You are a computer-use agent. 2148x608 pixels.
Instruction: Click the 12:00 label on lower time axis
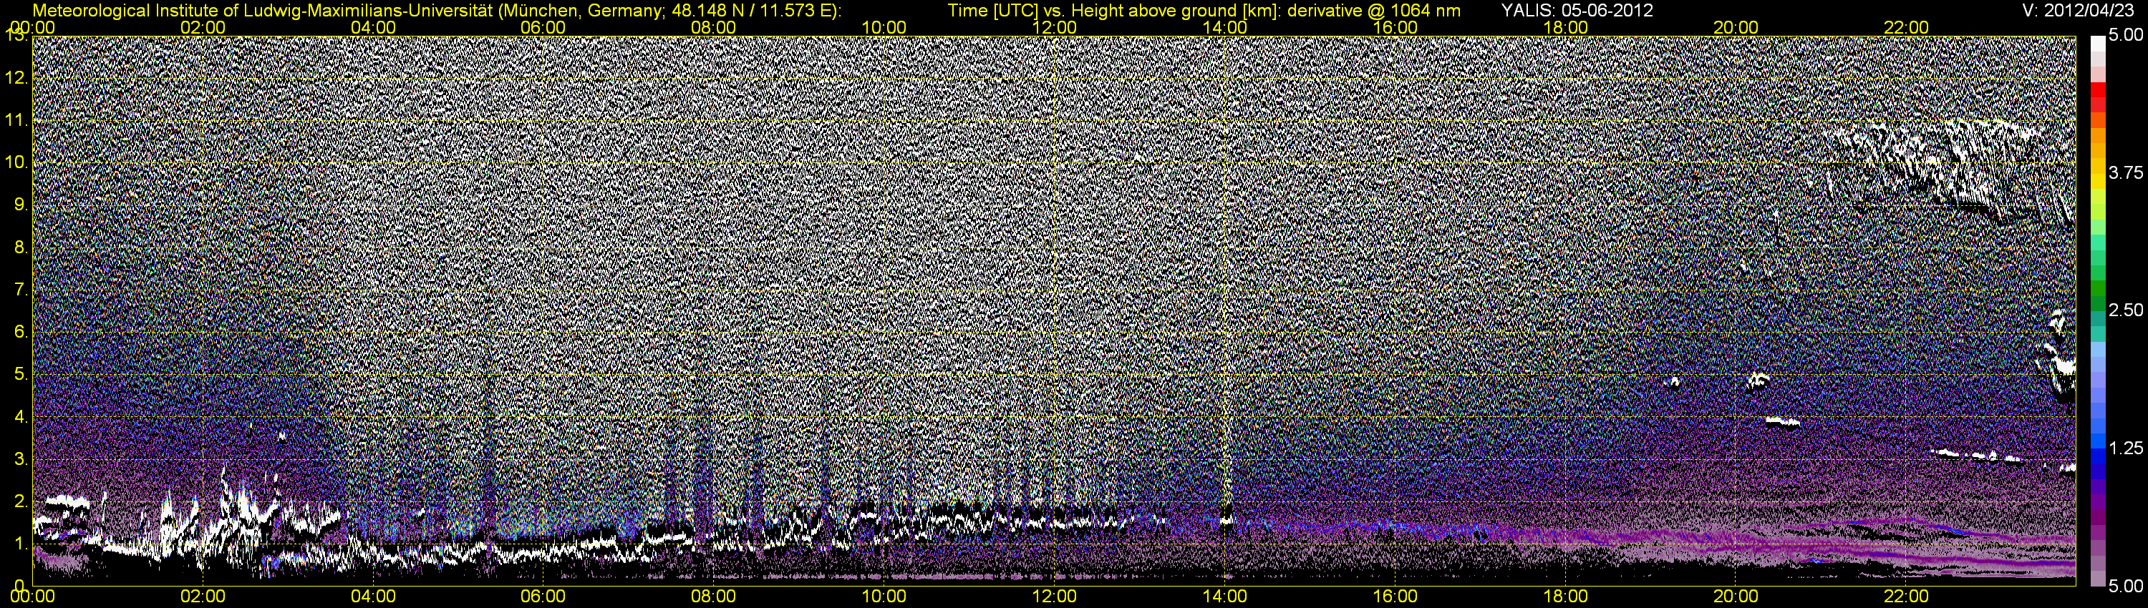pyautogui.click(x=1054, y=597)
